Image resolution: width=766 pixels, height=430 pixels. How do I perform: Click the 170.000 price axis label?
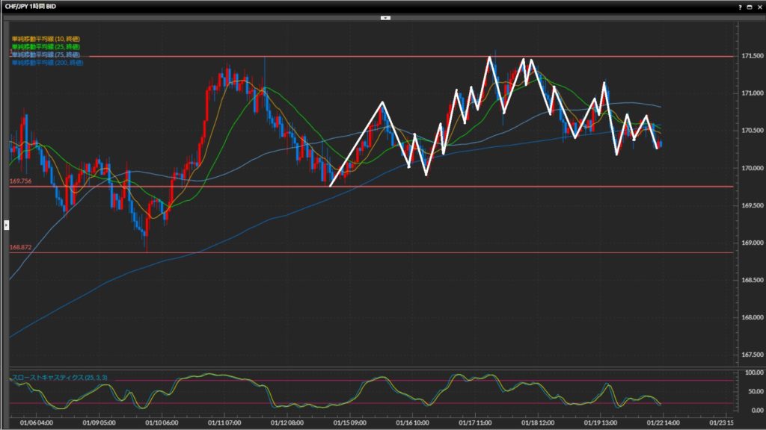click(750, 168)
